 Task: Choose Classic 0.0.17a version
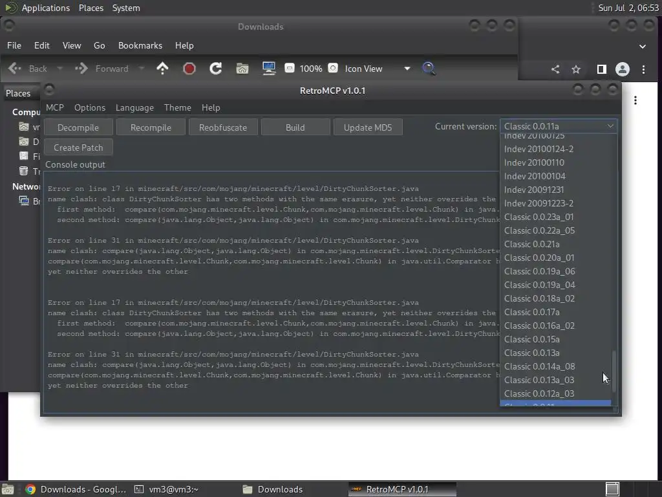pos(555,312)
